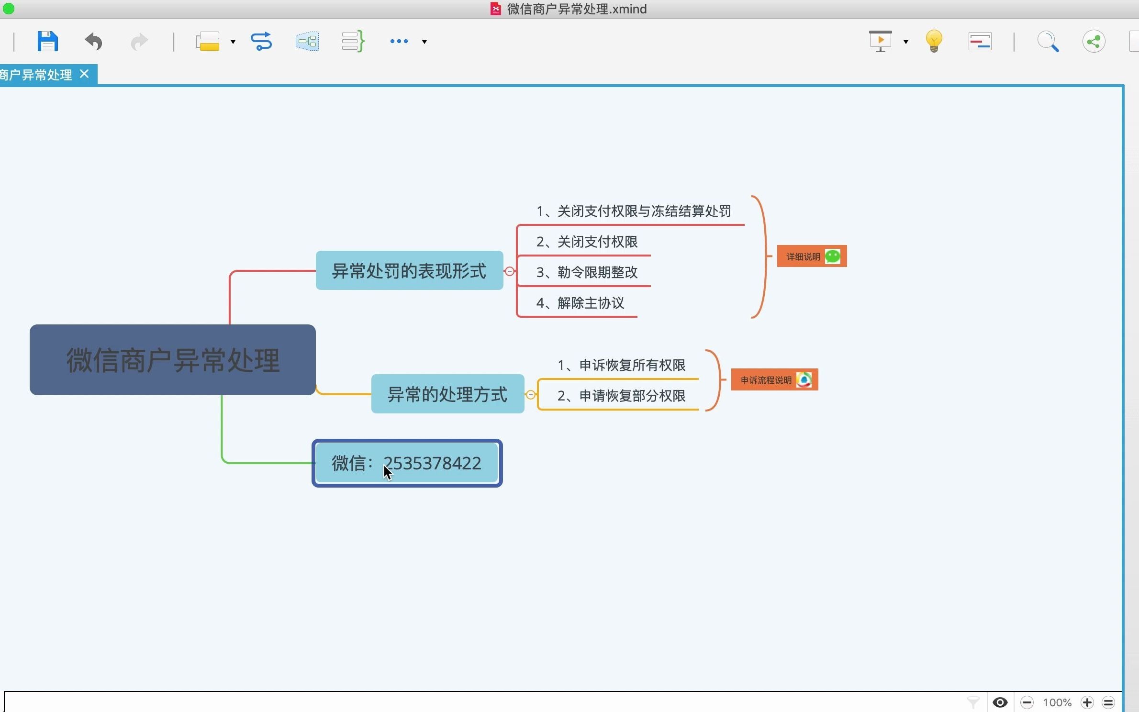Open the topic insert dropdown arrow

tap(233, 42)
